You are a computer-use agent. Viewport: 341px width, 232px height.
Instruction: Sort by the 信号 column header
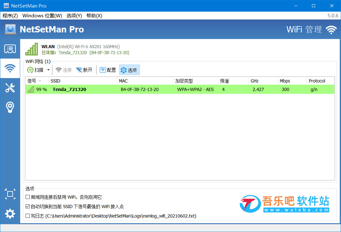tap(37, 81)
